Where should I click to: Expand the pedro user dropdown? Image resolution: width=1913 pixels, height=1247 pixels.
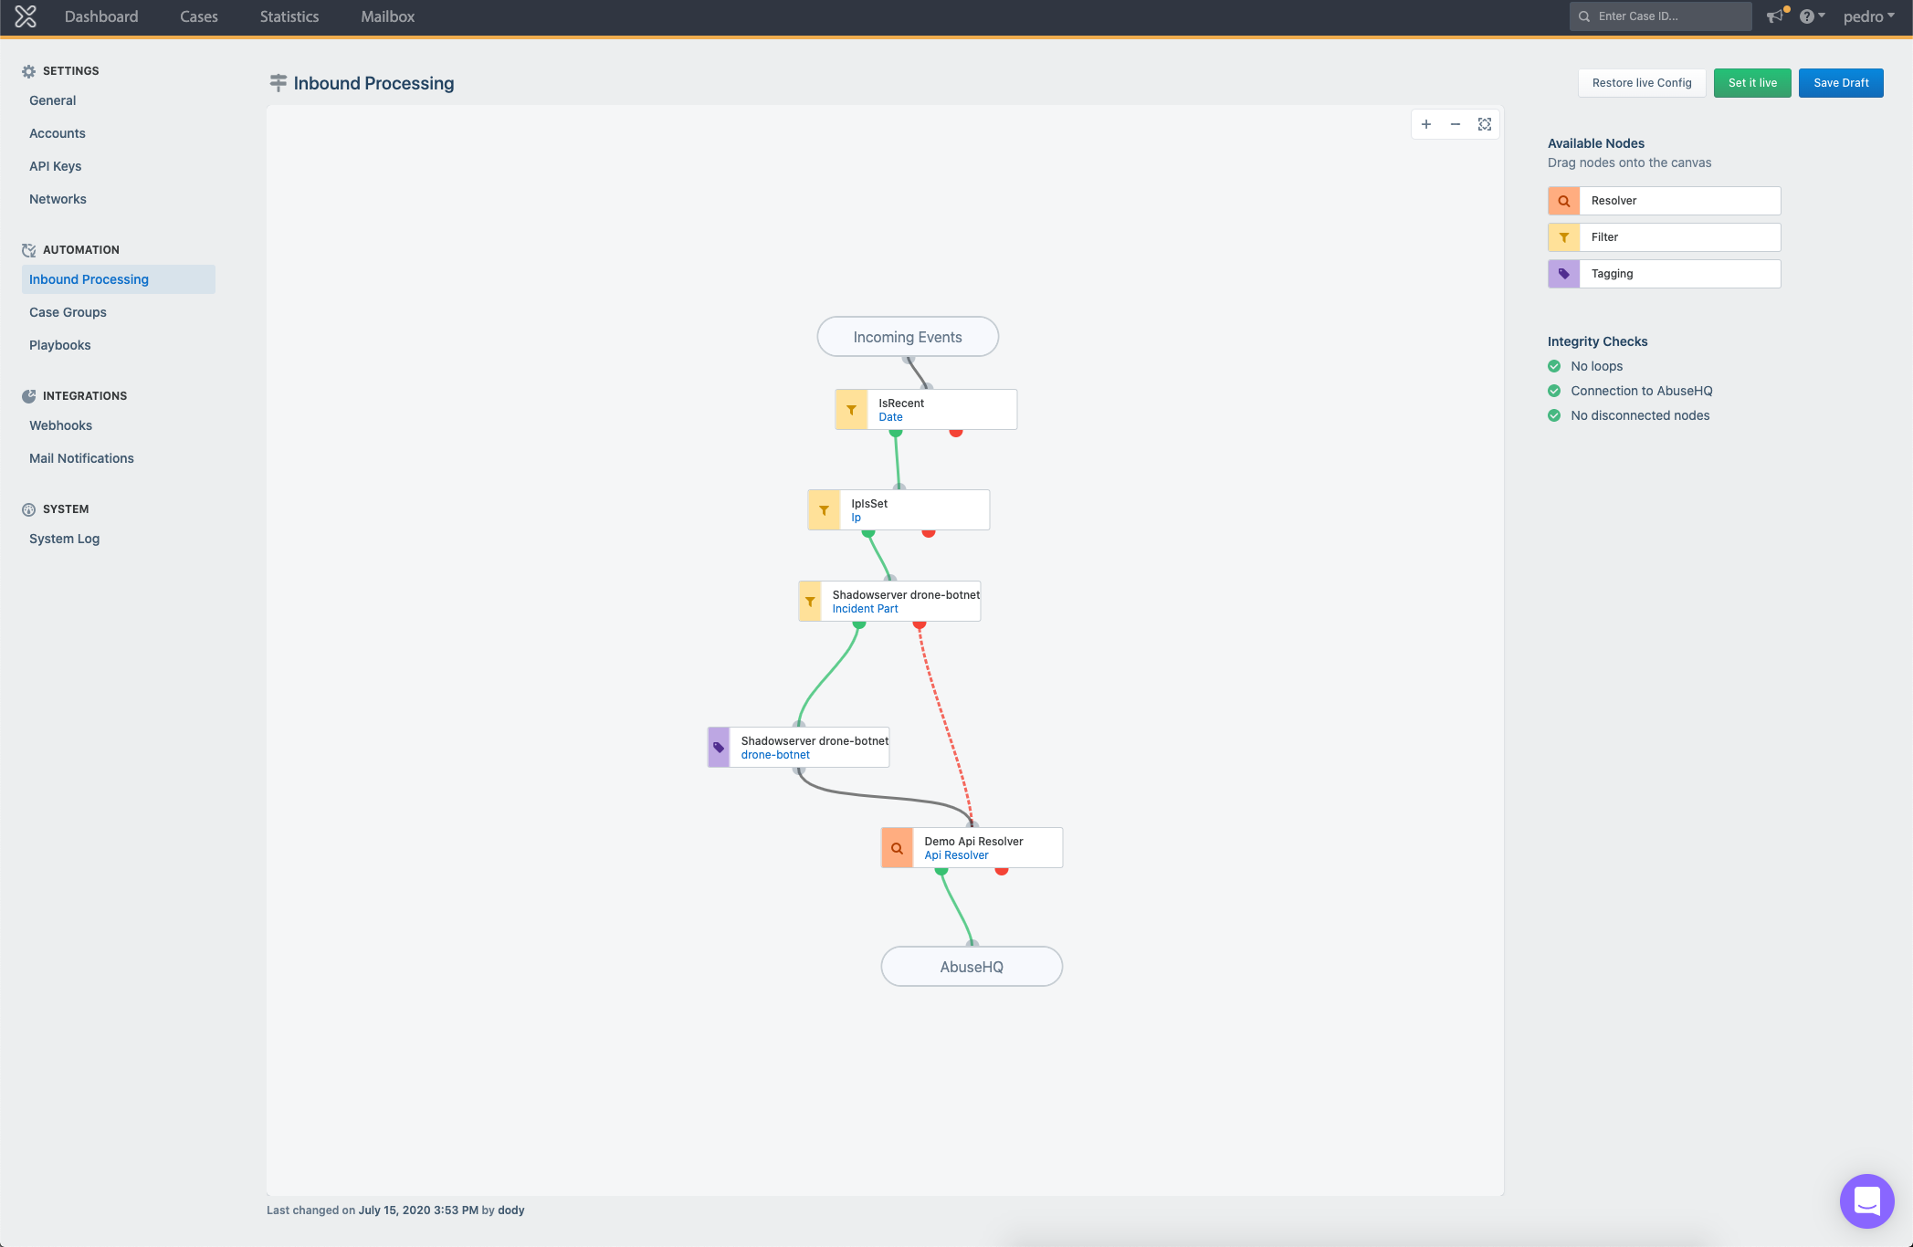[1868, 16]
